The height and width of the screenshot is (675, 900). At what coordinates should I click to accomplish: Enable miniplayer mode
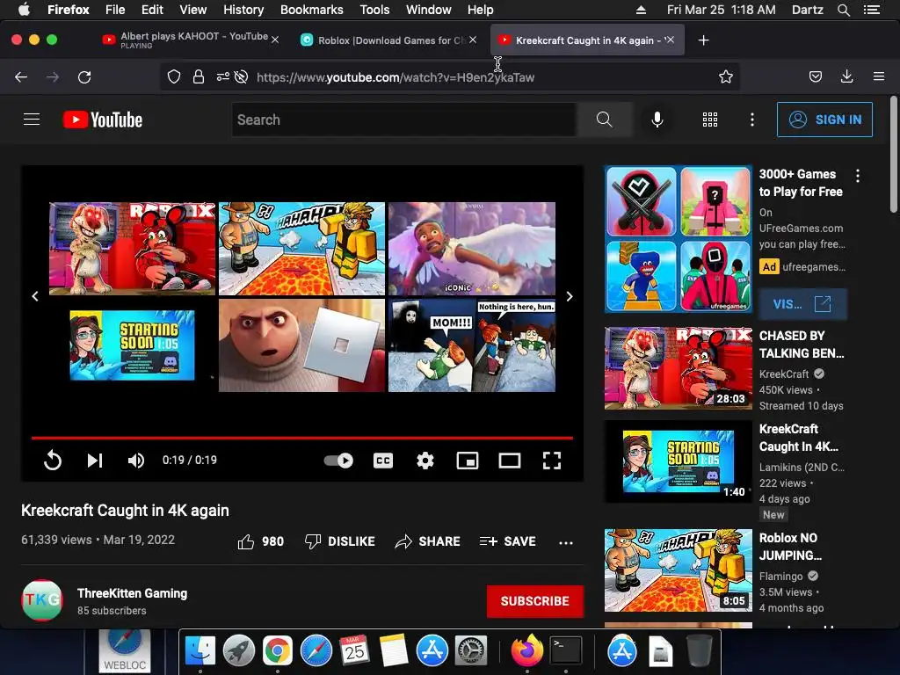tap(468, 461)
